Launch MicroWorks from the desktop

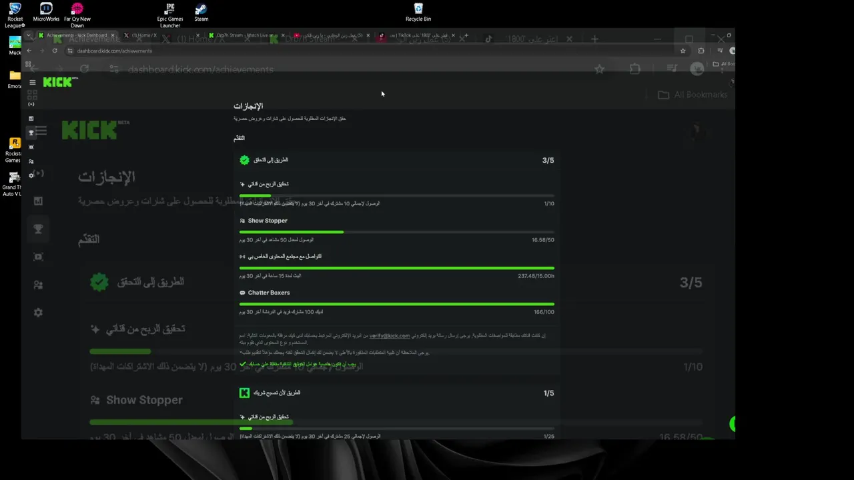click(46, 12)
